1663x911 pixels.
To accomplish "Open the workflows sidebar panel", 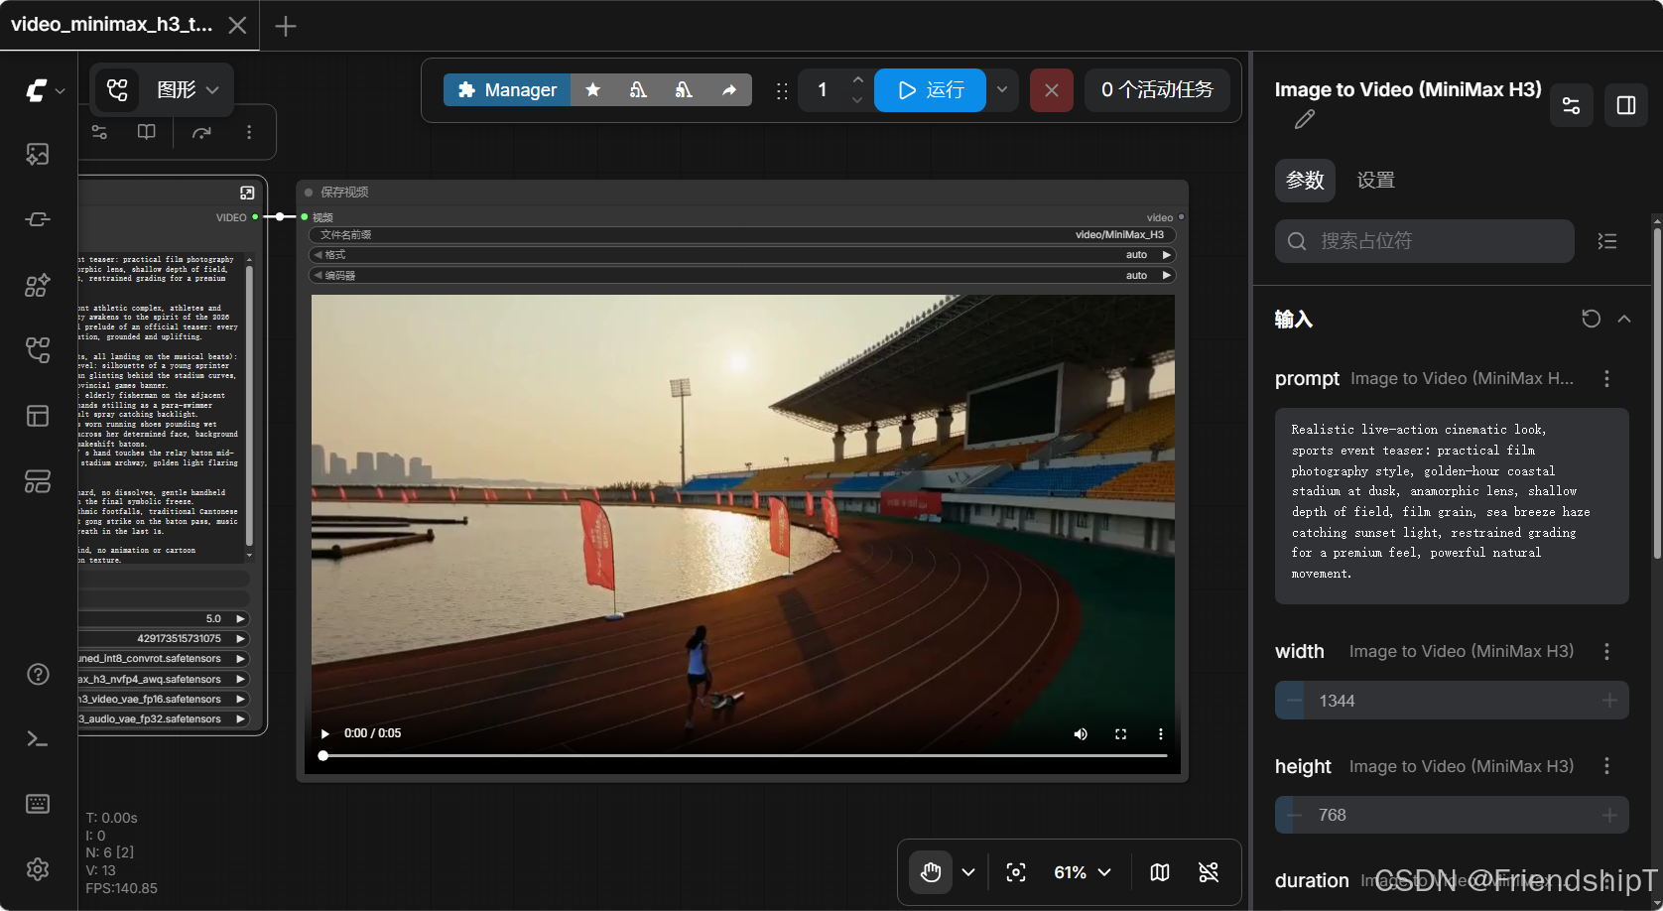I will point(38,350).
